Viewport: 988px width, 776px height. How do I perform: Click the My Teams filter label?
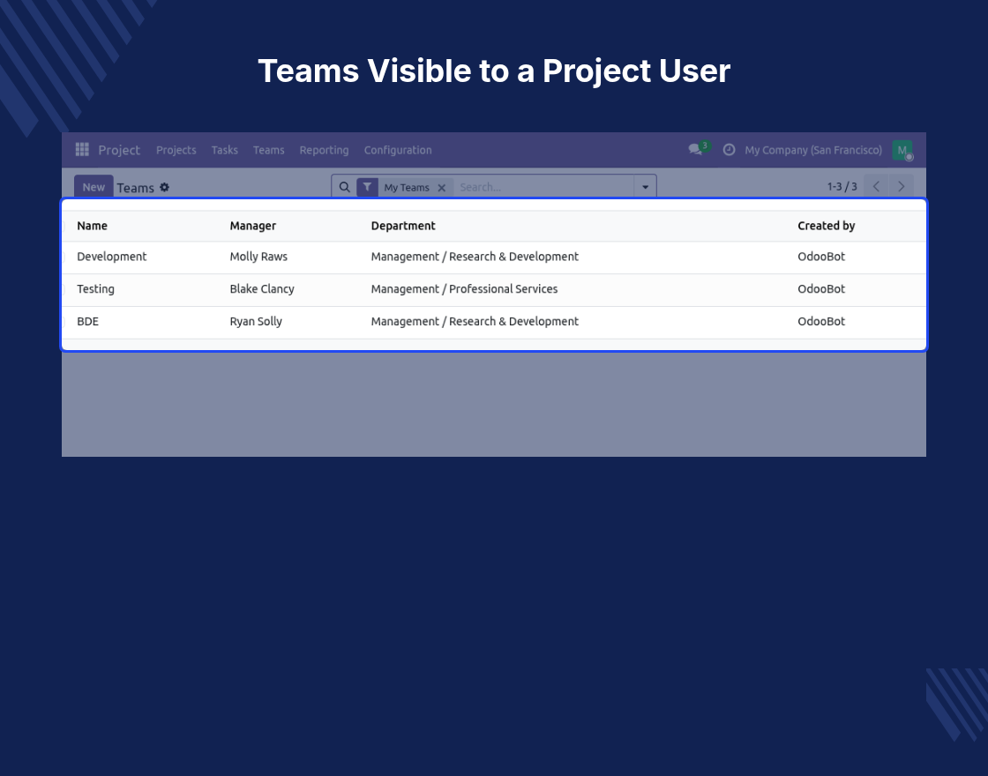coord(407,188)
